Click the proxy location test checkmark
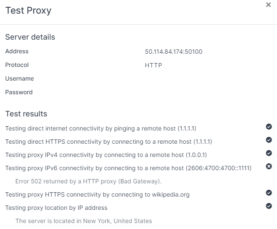 coord(269,206)
